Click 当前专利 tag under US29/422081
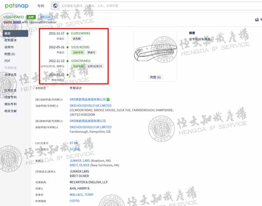Image resolution: width=262 pixels, height=206 pixels. pos(78,52)
